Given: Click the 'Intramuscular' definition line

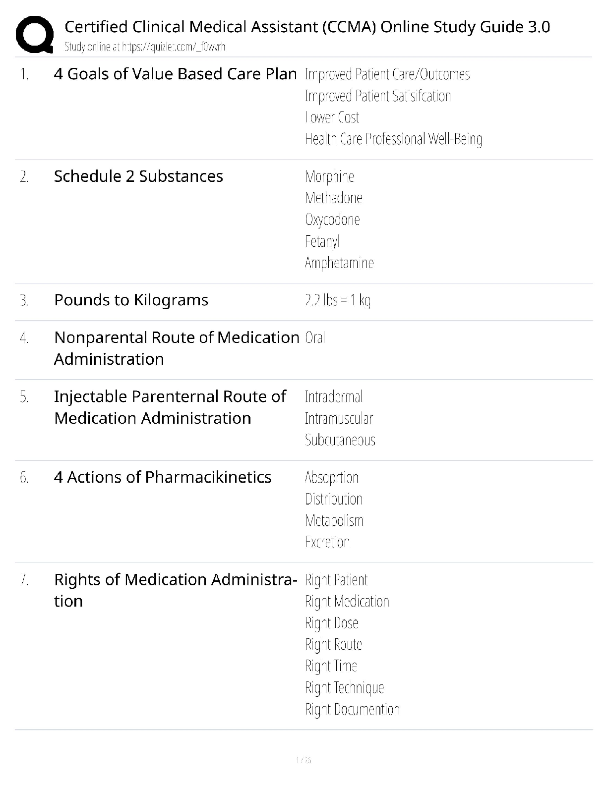Looking at the screenshot, I should click(339, 419).
